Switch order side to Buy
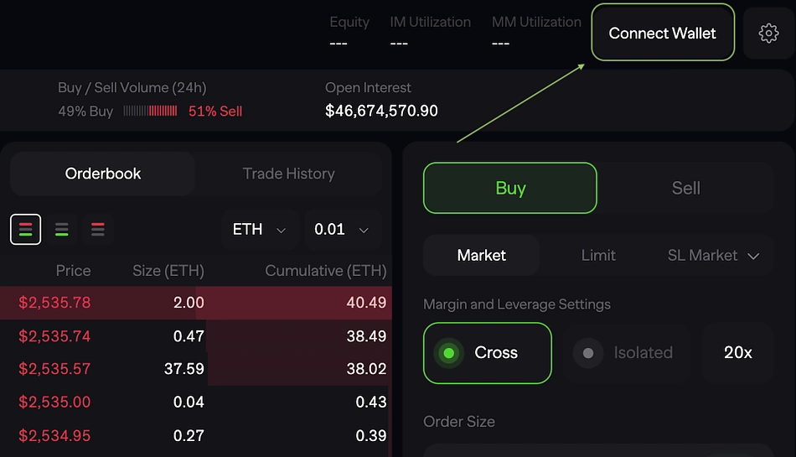 pos(510,188)
